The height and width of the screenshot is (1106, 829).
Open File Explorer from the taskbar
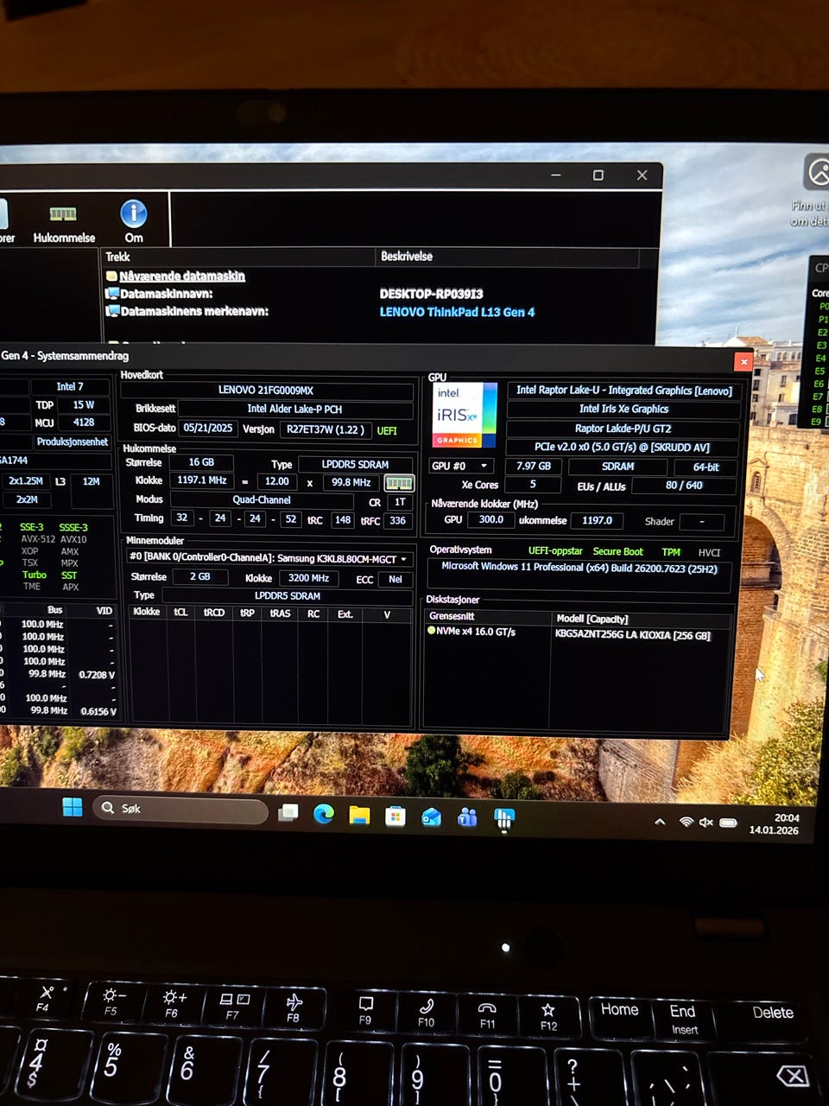pos(359,815)
